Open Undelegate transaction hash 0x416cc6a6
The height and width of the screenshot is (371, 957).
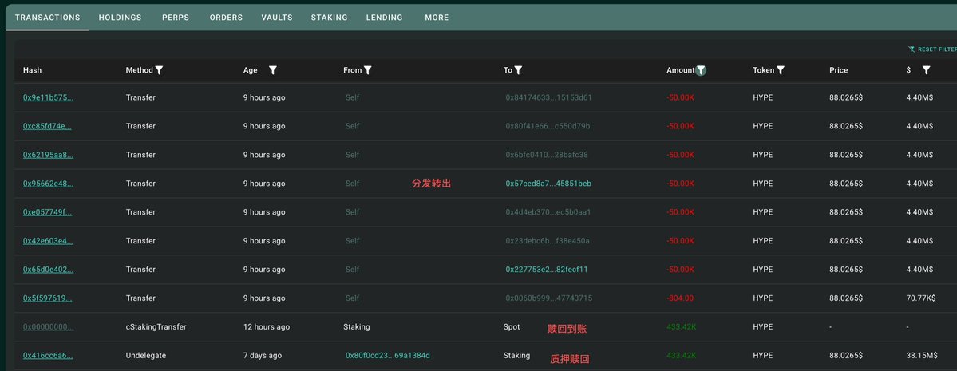coord(48,356)
